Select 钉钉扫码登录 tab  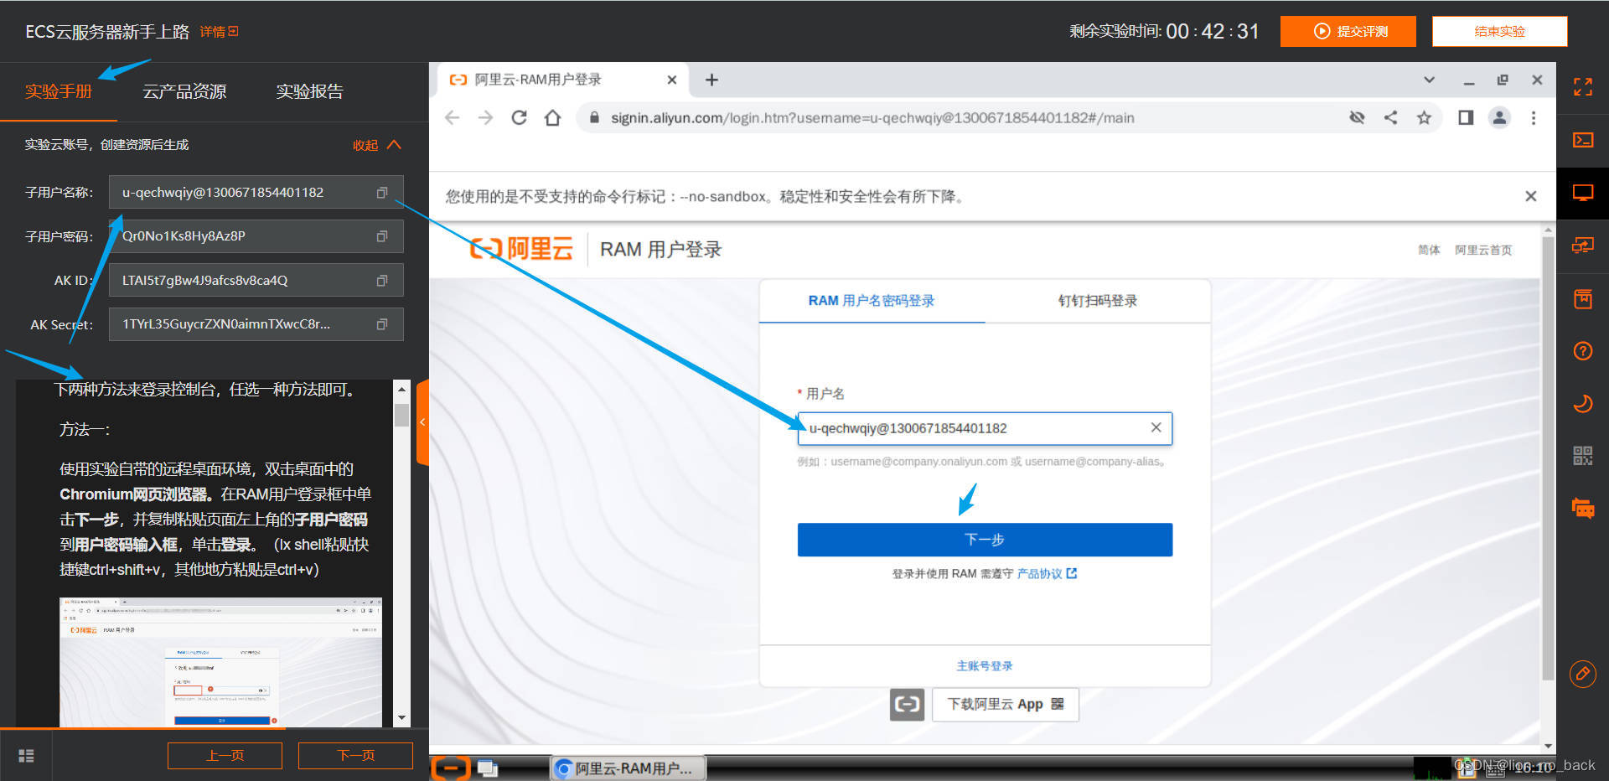point(1098,301)
